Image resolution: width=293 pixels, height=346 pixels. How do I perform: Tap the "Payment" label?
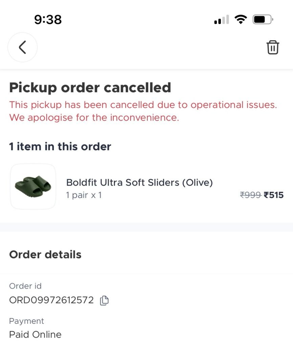coord(26,321)
